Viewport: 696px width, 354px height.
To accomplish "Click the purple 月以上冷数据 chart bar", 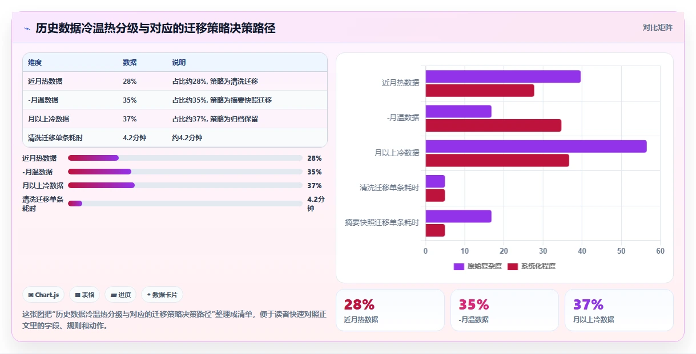I will (536, 147).
